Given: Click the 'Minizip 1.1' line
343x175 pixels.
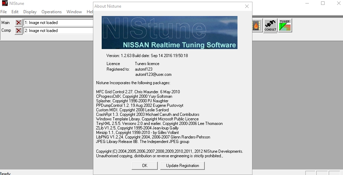Looking at the screenshot, I should point(138,133).
